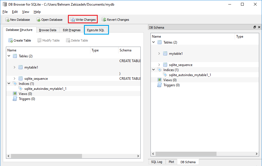Click the right scroll arrow in DB Schema panel
262x166 pixels.
coord(256,154)
